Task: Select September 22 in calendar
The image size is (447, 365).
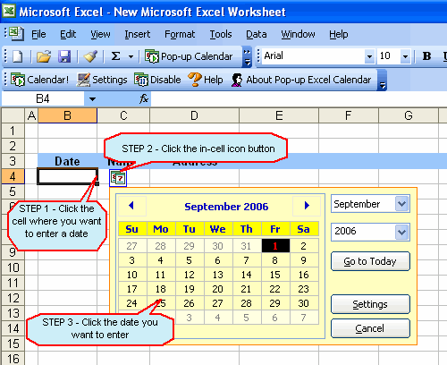Action: pos(275,289)
